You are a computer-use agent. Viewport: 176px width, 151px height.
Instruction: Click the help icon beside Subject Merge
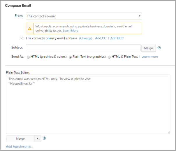click(x=159, y=48)
